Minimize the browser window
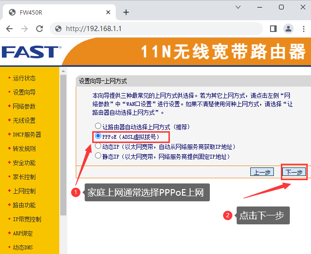This screenshot has width=311, height=254. click(260, 8)
